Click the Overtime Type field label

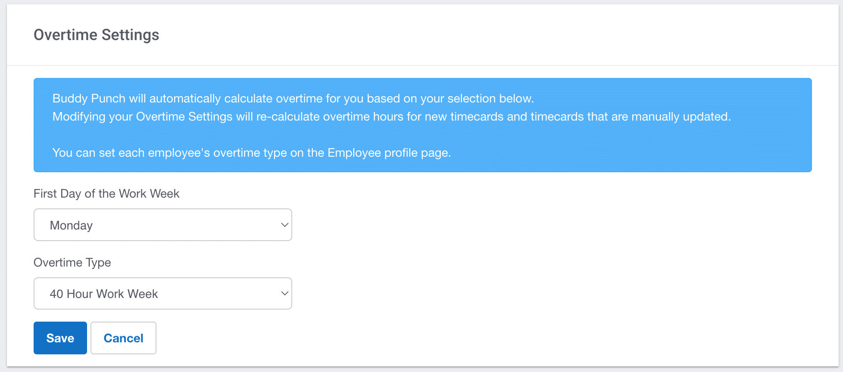(72, 263)
